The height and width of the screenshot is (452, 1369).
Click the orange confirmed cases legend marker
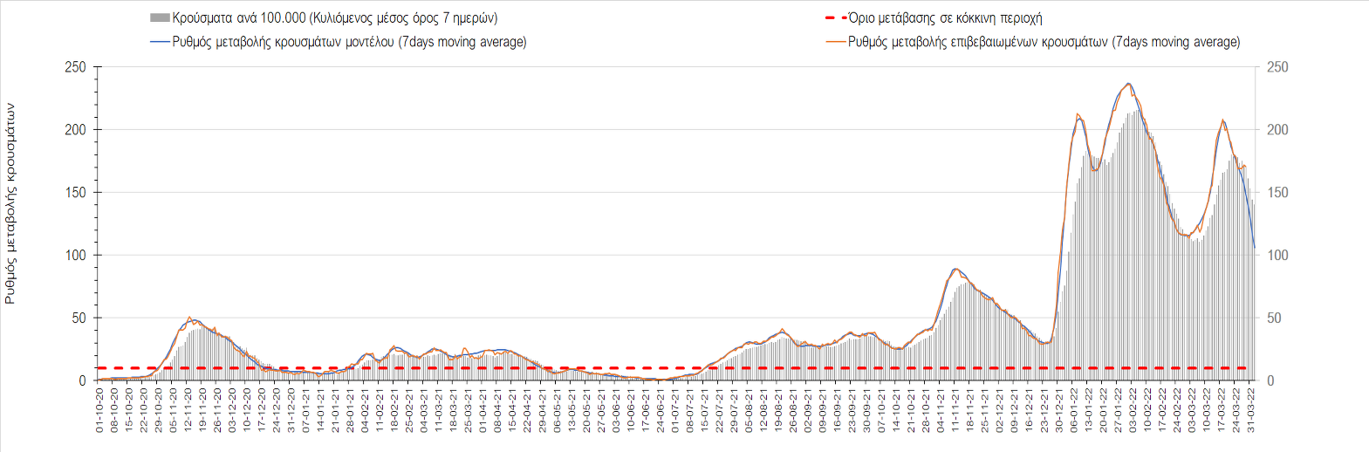coord(836,42)
